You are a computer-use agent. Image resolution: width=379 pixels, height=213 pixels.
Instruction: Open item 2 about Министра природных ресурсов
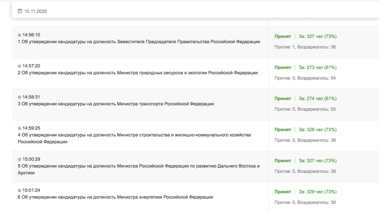(138, 73)
